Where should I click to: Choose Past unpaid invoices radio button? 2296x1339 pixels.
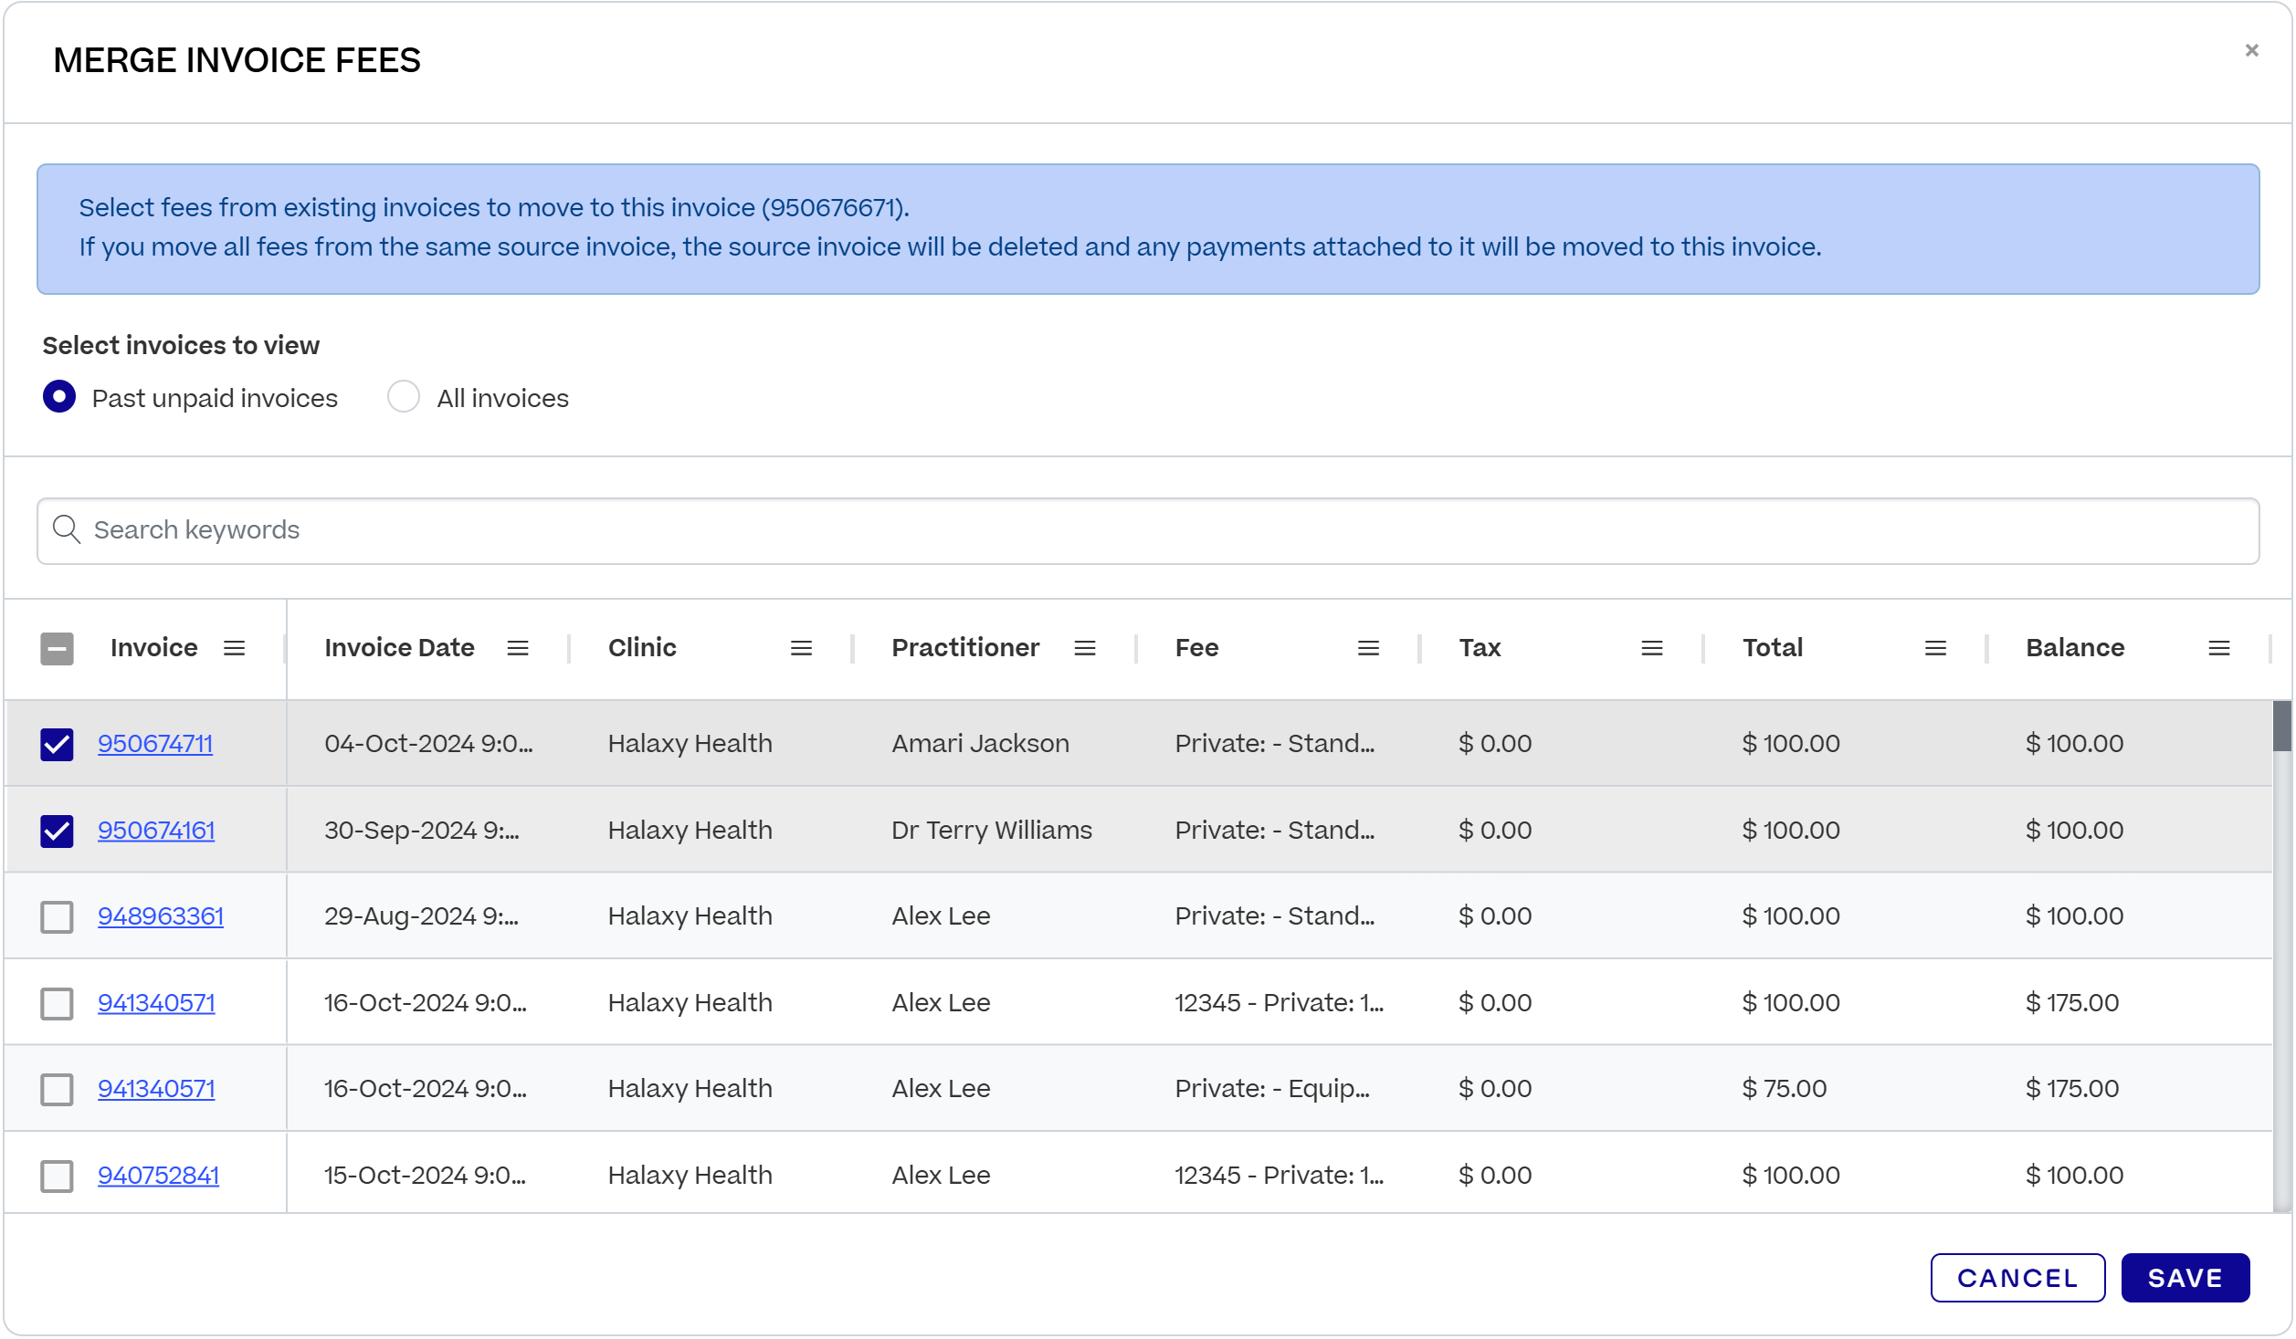(59, 397)
